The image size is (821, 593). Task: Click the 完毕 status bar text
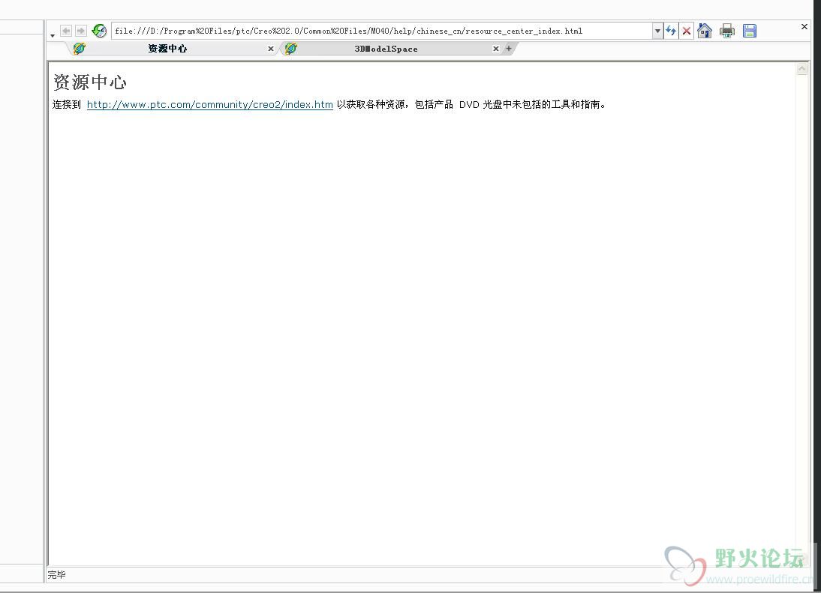(56, 575)
